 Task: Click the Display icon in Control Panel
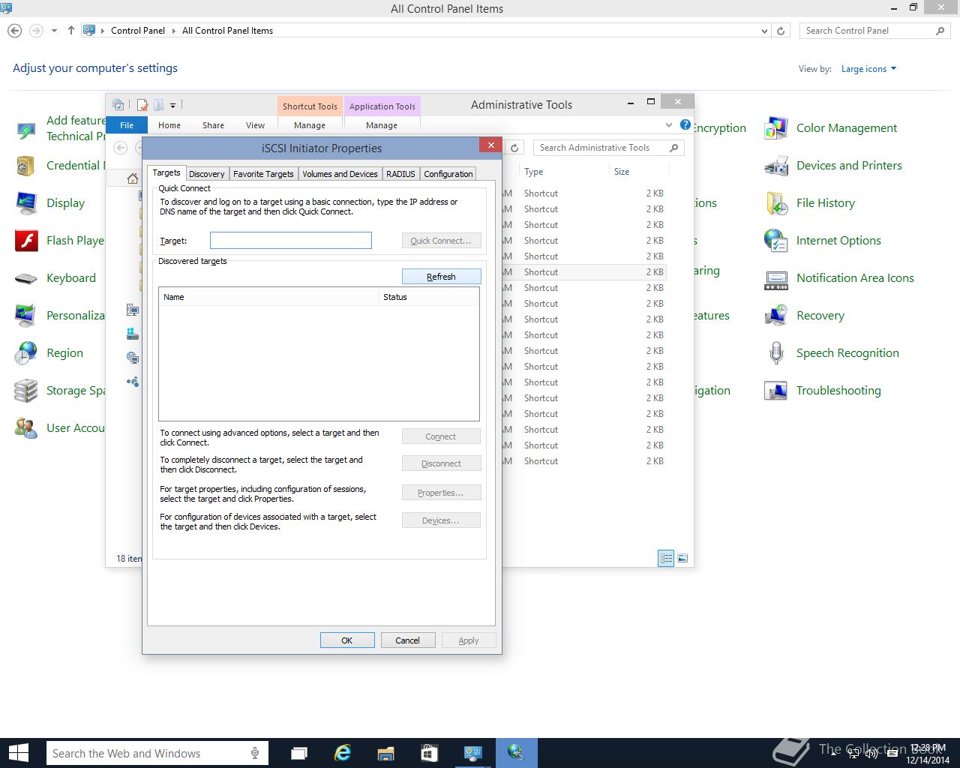click(25, 203)
